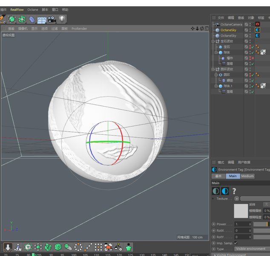Switch to the 基本 tab

218,176
